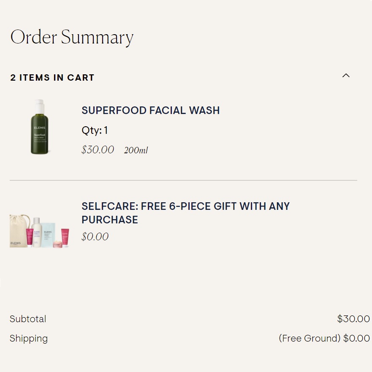Select the Qty: 1 text
The width and height of the screenshot is (372, 372).
[95, 130]
